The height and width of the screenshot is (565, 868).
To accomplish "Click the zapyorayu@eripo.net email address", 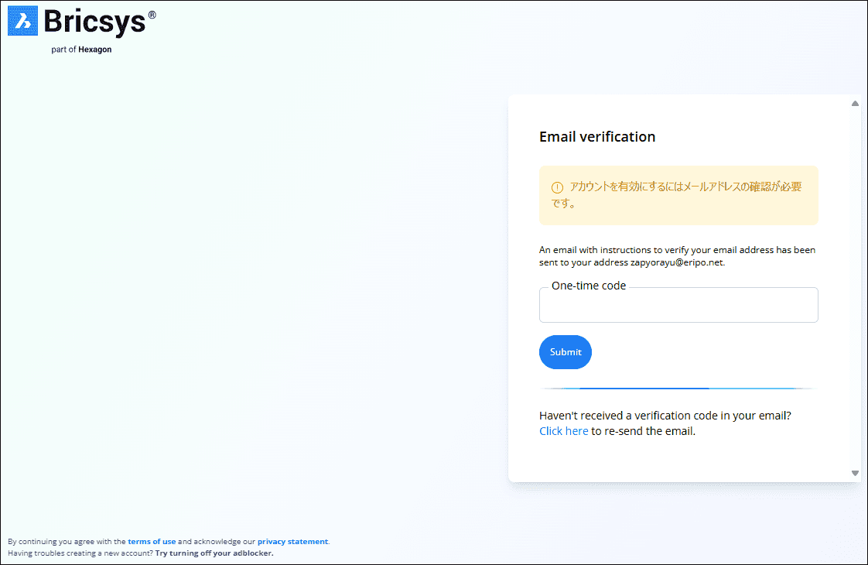I will pos(677,262).
